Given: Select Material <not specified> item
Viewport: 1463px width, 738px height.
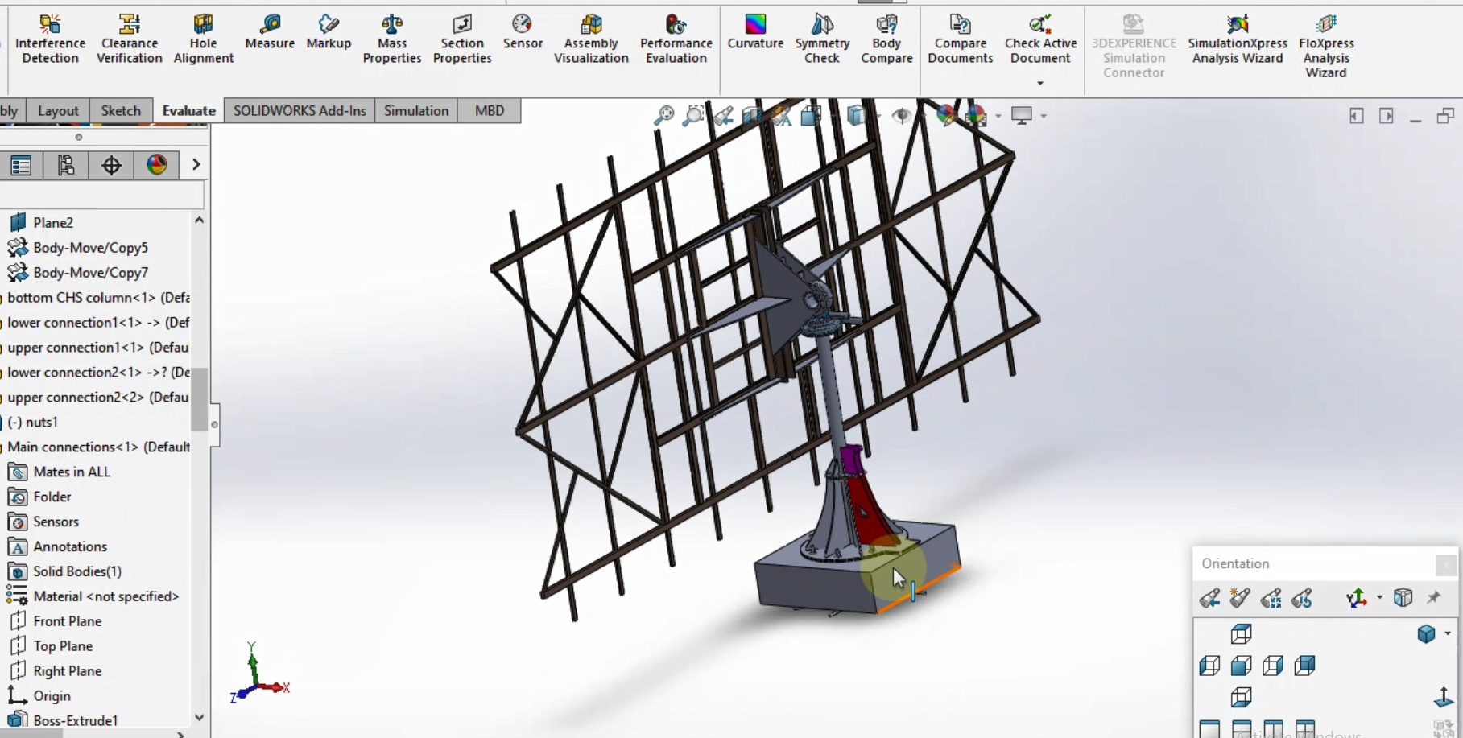Looking at the screenshot, I should point(105,596).
